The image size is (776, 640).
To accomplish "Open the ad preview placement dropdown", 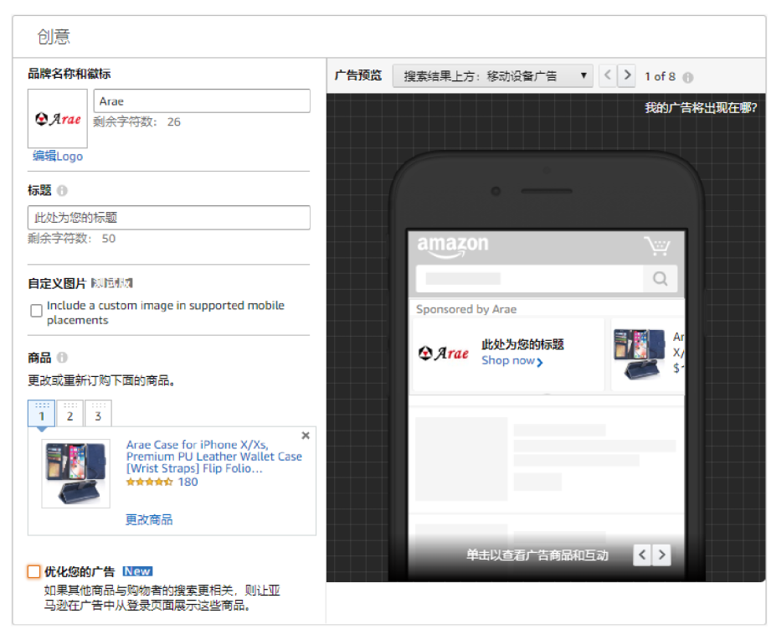I will coord(492,76).
